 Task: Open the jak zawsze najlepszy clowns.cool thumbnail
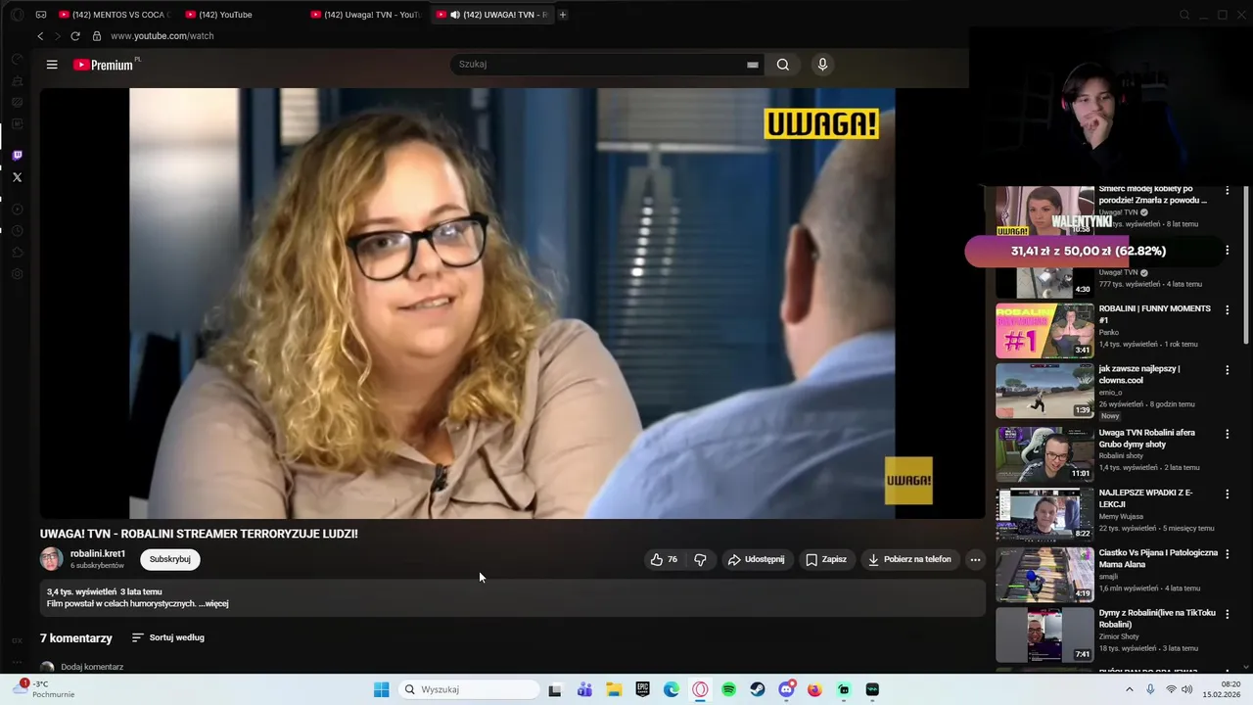(x=1044, y=391)
